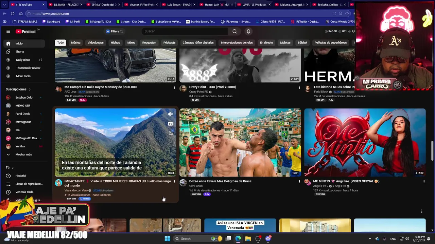
Task: Open the Windows Start menu
Action: (167, 239)
